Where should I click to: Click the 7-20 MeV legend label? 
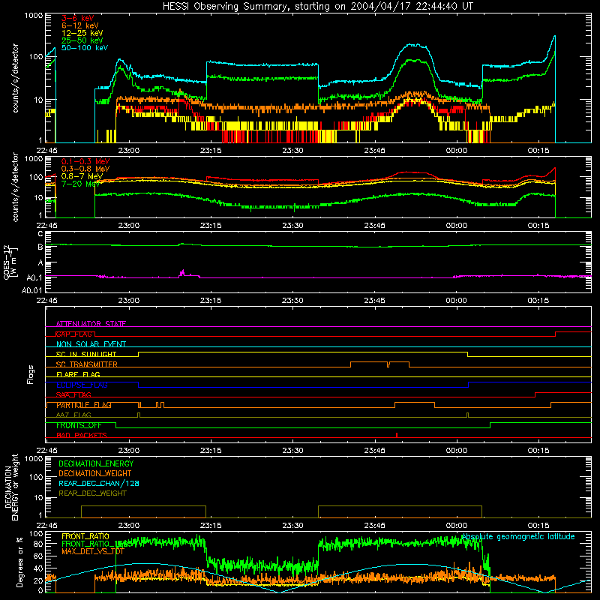point(80,184)
